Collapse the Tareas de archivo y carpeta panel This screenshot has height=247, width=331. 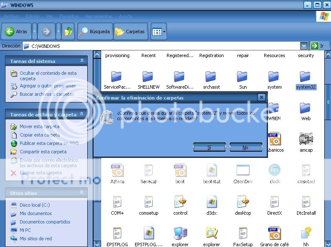[x=82, y=114]
